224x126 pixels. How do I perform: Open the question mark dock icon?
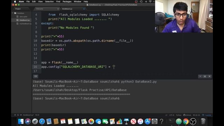pos(161,121)
